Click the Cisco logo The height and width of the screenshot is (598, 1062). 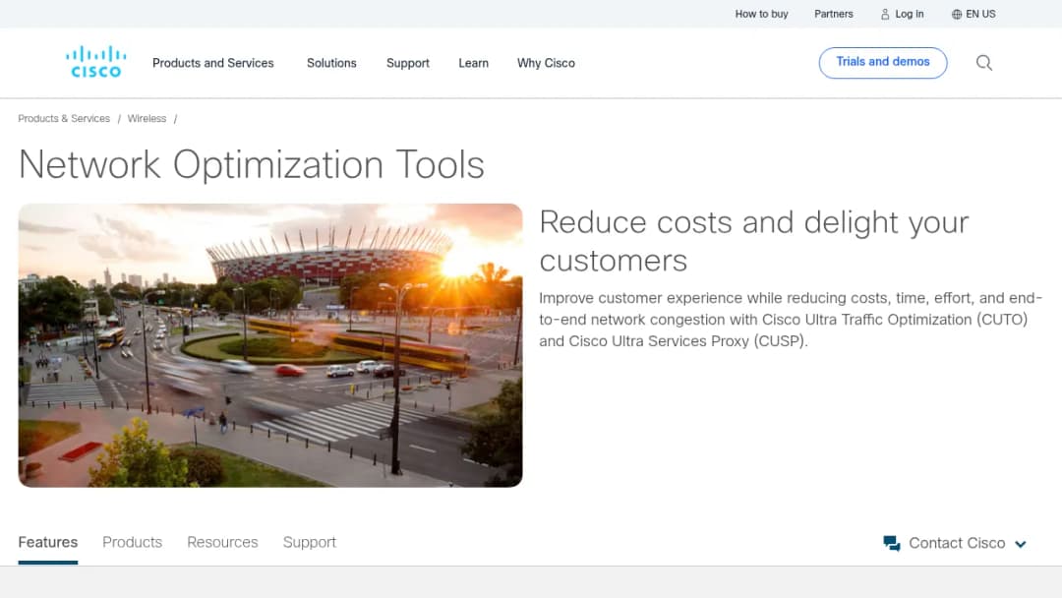point(95,62)
